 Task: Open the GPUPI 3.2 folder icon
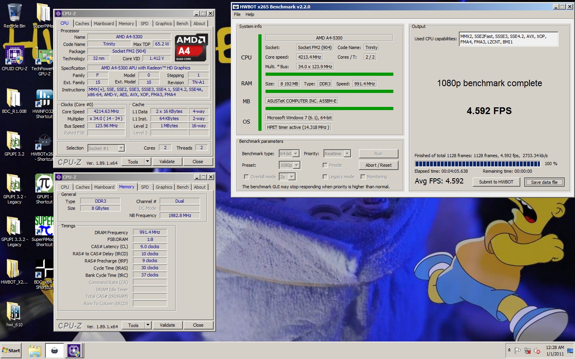[x=14, y=144]
